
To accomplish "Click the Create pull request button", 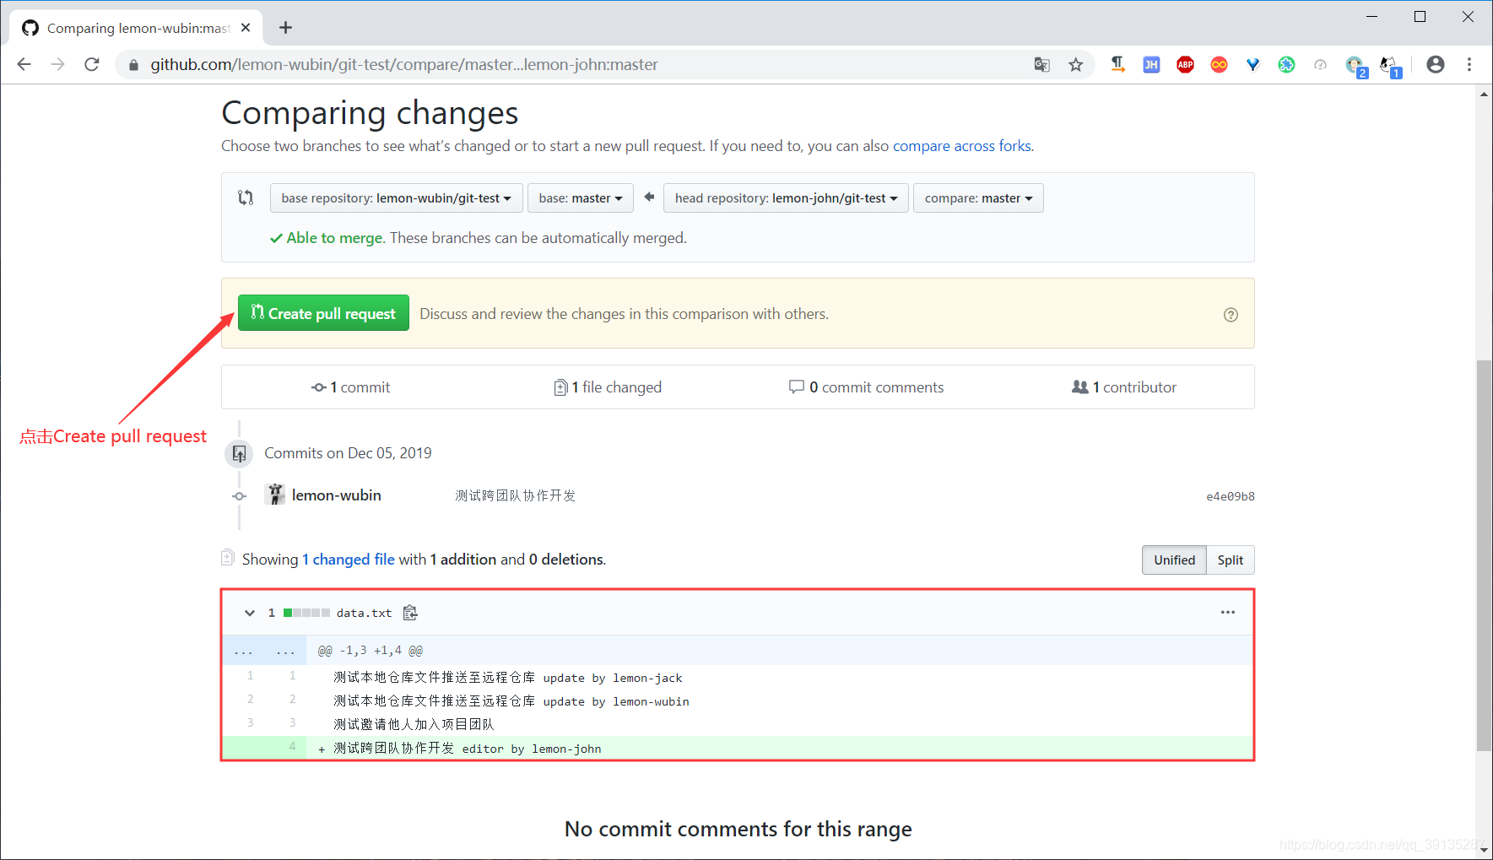I will [323, 313].
